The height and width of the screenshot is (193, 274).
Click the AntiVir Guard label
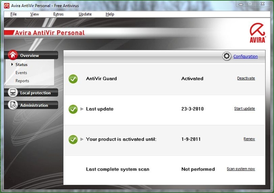(x=101, y=79)
